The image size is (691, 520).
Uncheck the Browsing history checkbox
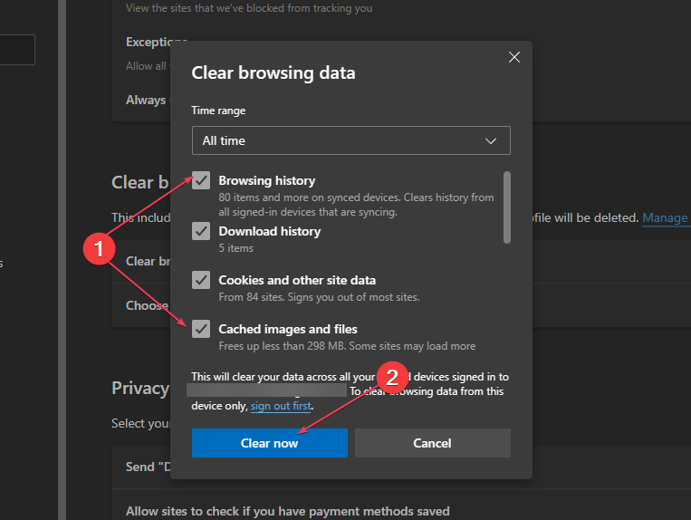(x=201, y=181)
